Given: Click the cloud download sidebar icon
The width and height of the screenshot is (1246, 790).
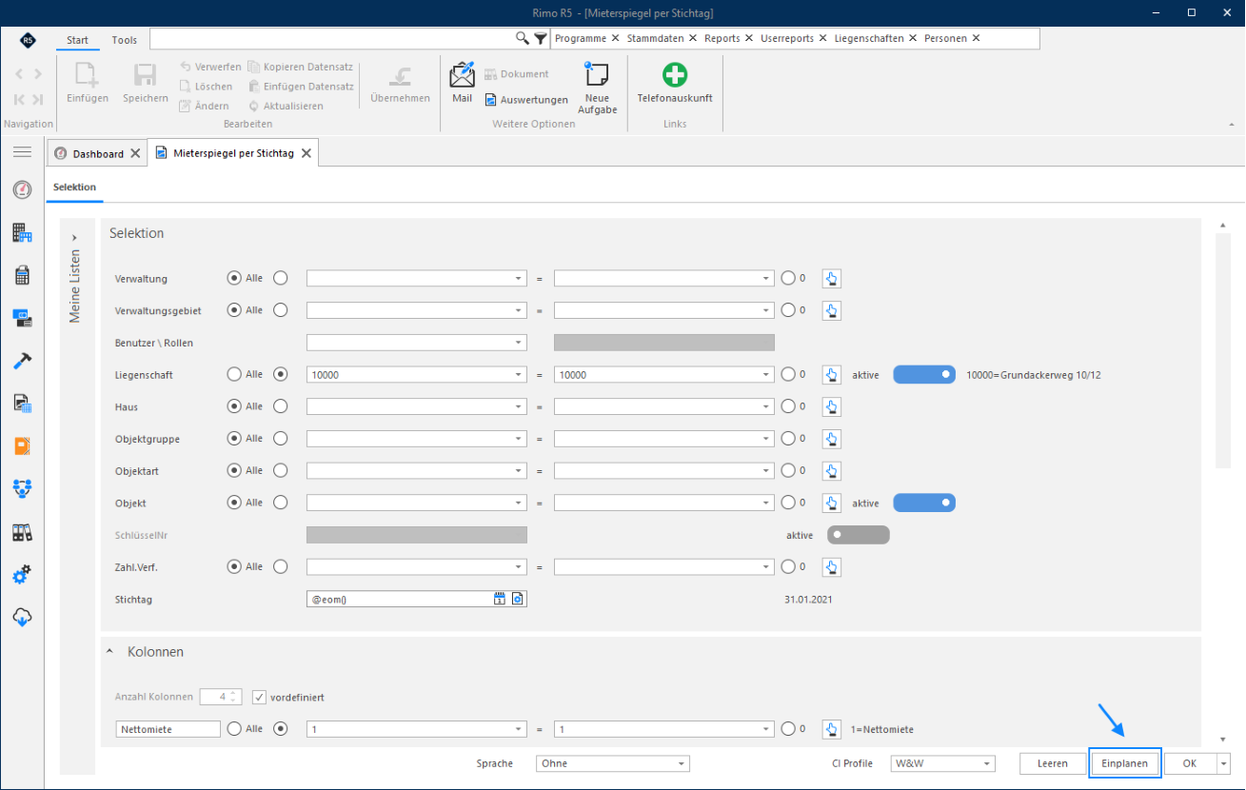Looking at the screenshot, I should click(x=22, y=617).
